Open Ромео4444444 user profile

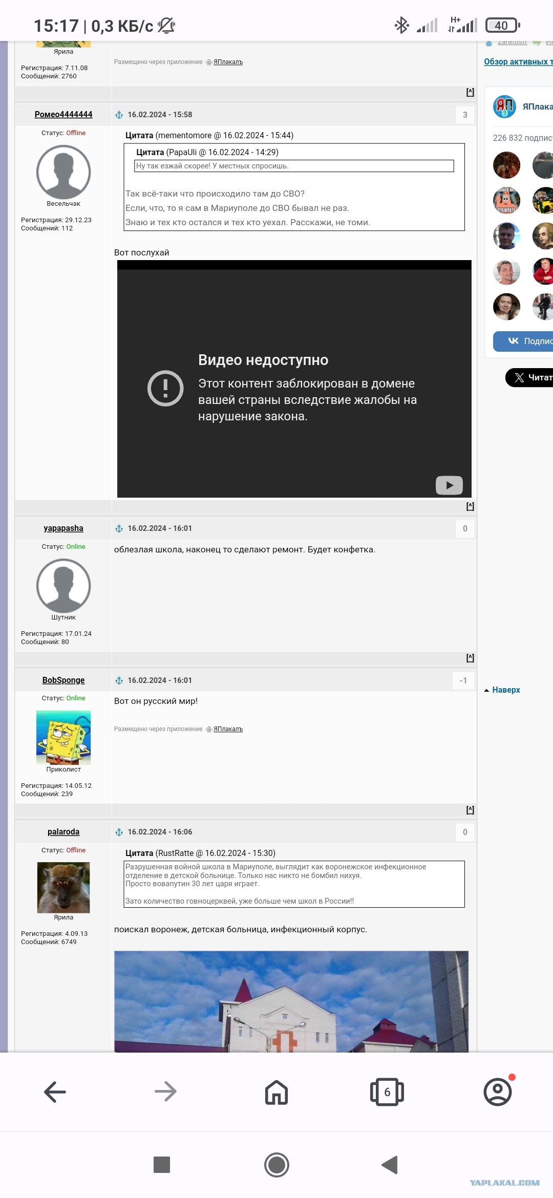[x=63, y=114]
